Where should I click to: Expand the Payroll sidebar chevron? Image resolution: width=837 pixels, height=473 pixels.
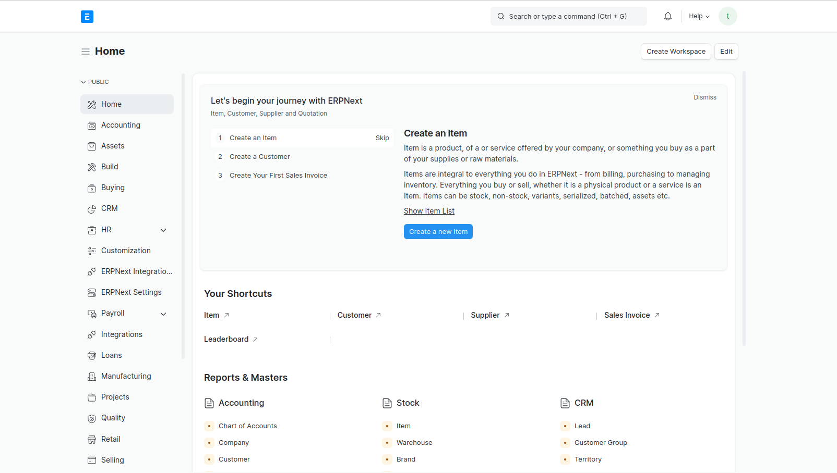tap(163, 314)
